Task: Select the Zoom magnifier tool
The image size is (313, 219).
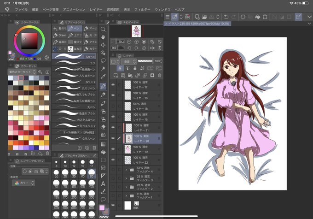Action: click(103, 30)
